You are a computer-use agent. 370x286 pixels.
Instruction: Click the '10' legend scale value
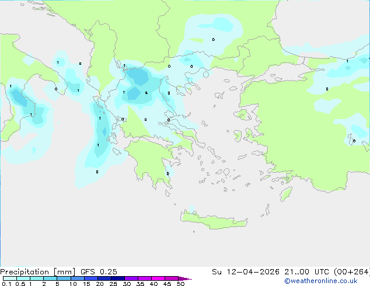tap(73, 284)
